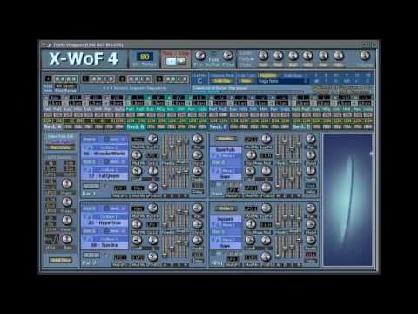The image size is (418, 314).
Task: Adjust the Filtr knob in the top bar
Action: (x=200, y=55)
